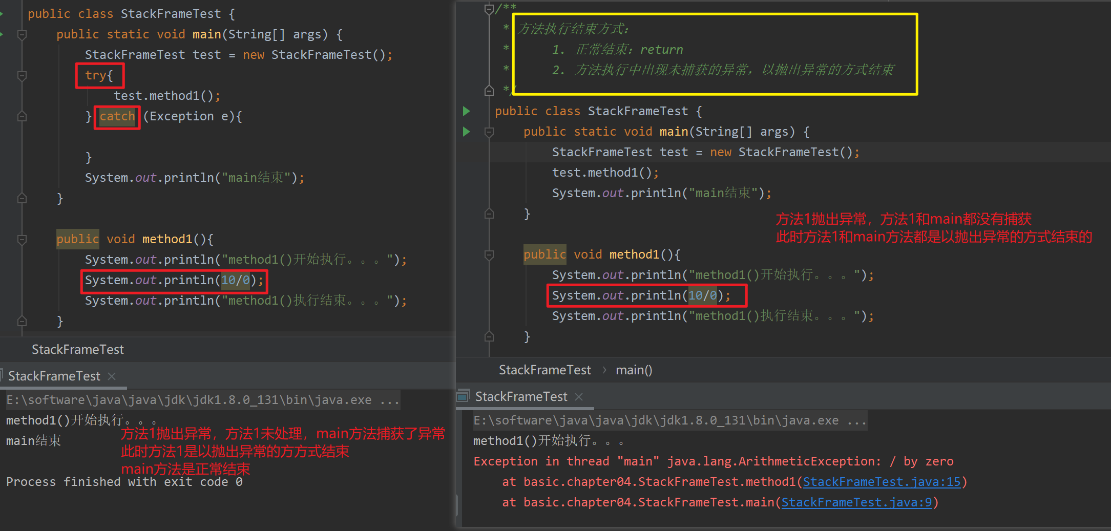The image size is (1111, 531).
Task: Click the main() breadcrumb item
Action: pyautogui.click(x=634, y=370)
